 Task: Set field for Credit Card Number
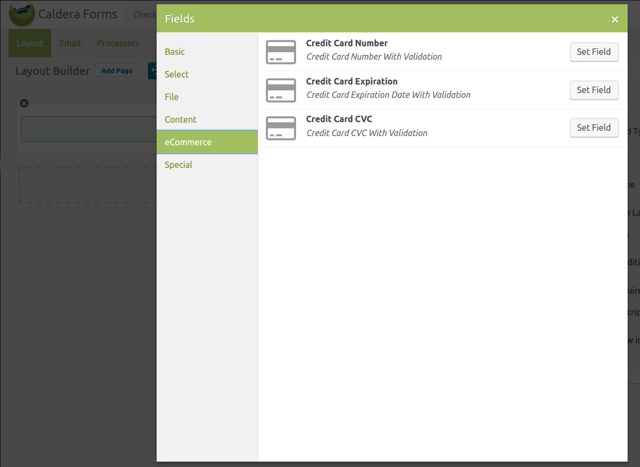[x=594, y=52]
